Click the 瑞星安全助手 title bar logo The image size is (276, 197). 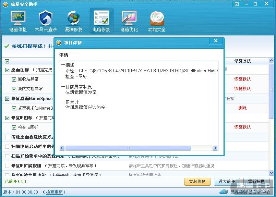point(5,4)
